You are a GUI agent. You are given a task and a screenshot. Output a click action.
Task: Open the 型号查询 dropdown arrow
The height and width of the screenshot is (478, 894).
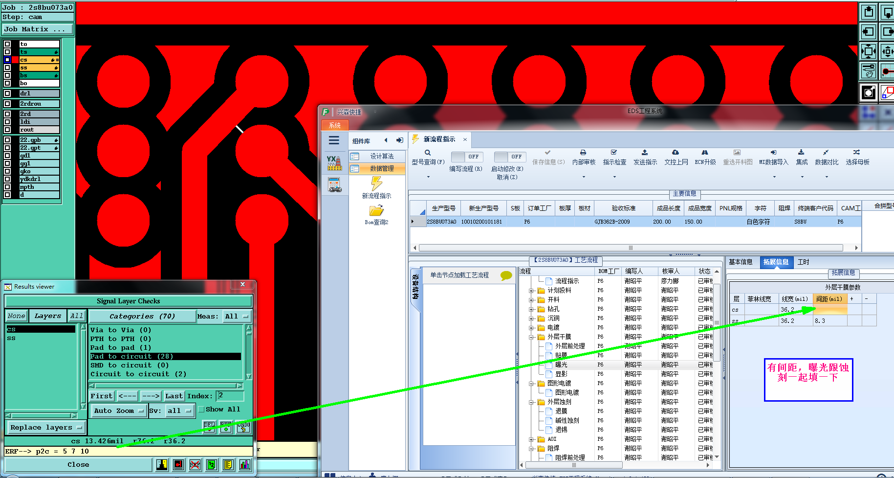[428, 177]
